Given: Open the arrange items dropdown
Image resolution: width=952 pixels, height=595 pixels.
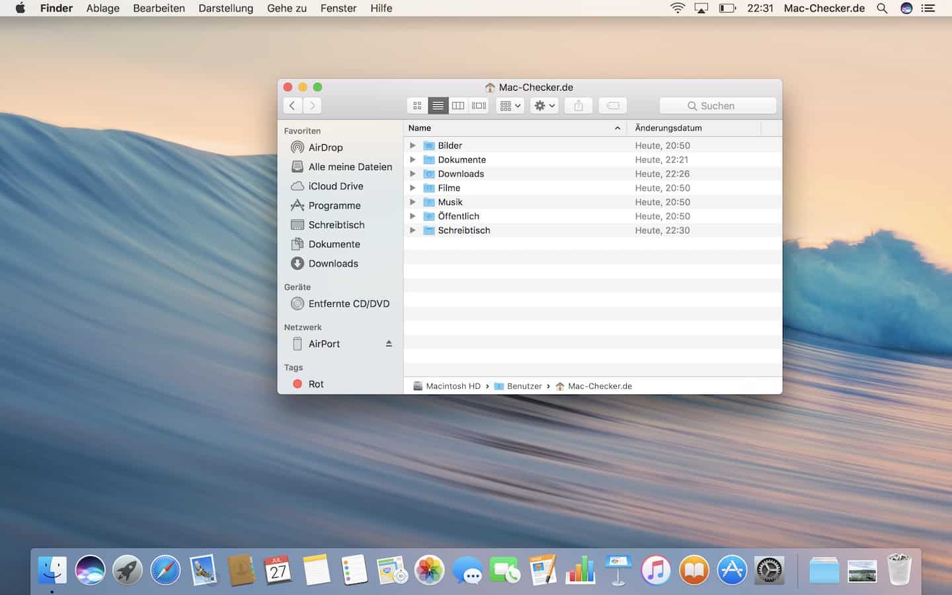Looking at the screenshot, I should coord(510,106).
